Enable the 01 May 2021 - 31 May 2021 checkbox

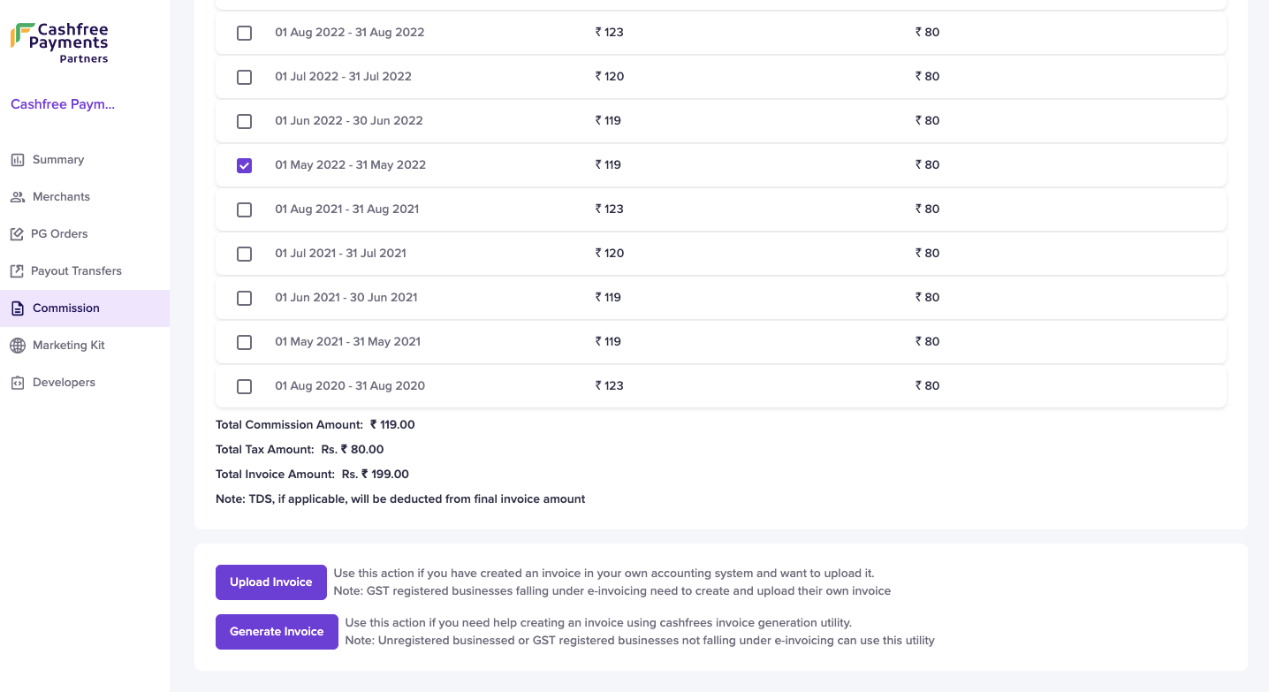coord(245,342)
